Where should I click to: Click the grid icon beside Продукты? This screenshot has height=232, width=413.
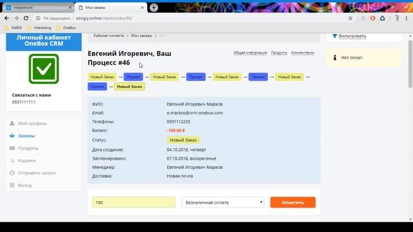click(x=12, y=148)
